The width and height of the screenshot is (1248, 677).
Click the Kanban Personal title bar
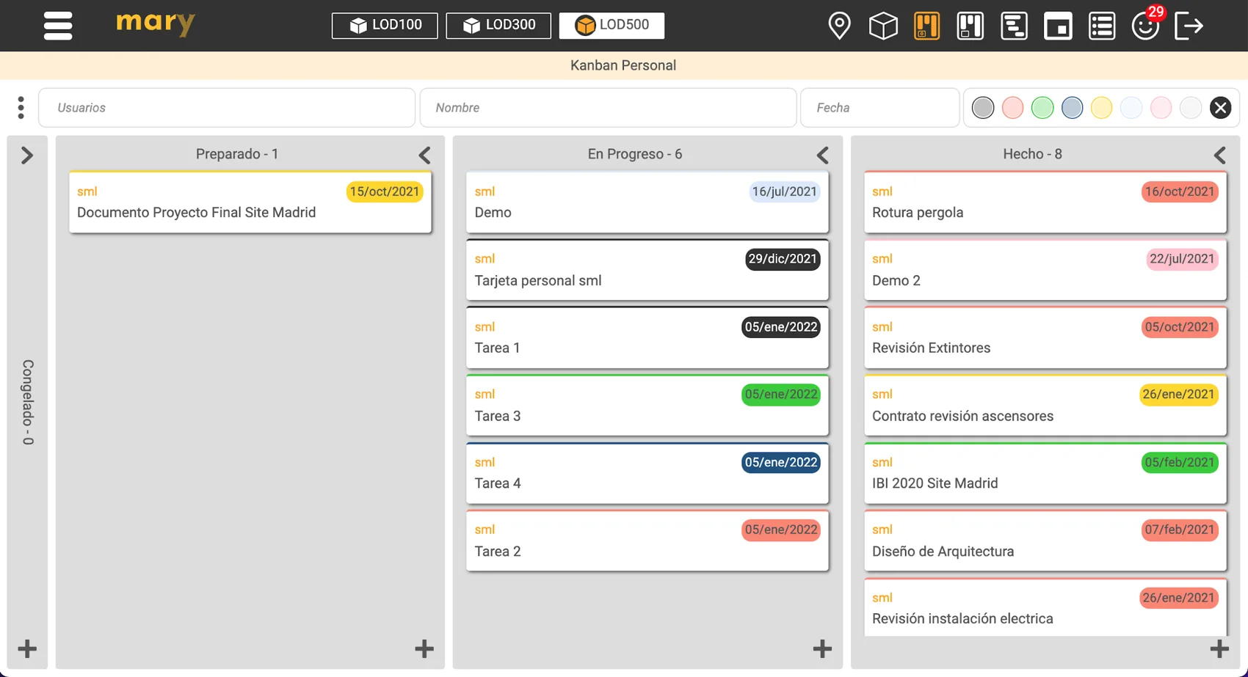coord(624,65)
